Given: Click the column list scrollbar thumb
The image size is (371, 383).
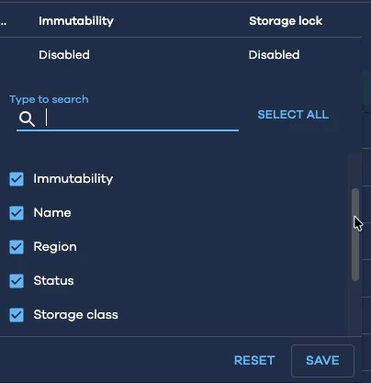Looking at the screenshot, I should (355, 234).
